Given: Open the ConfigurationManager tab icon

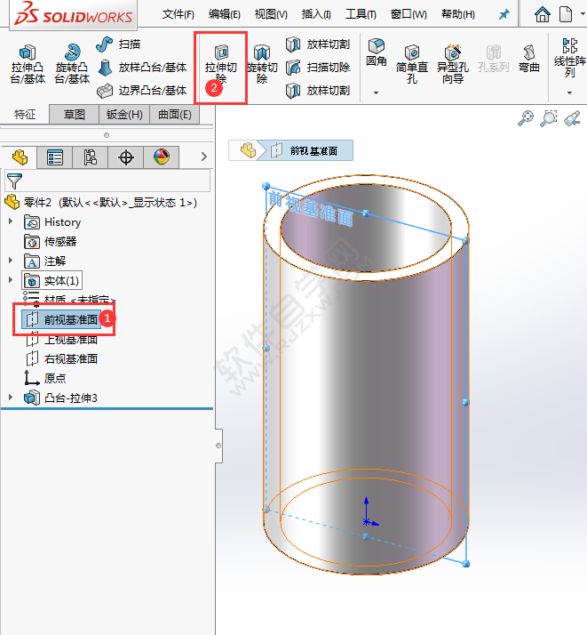Looking at the screenshot, I should (90, 157).
